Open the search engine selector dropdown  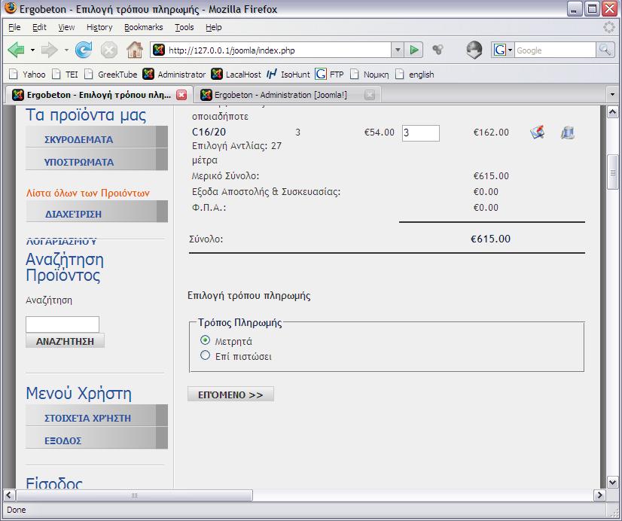[x=510, y=50]
